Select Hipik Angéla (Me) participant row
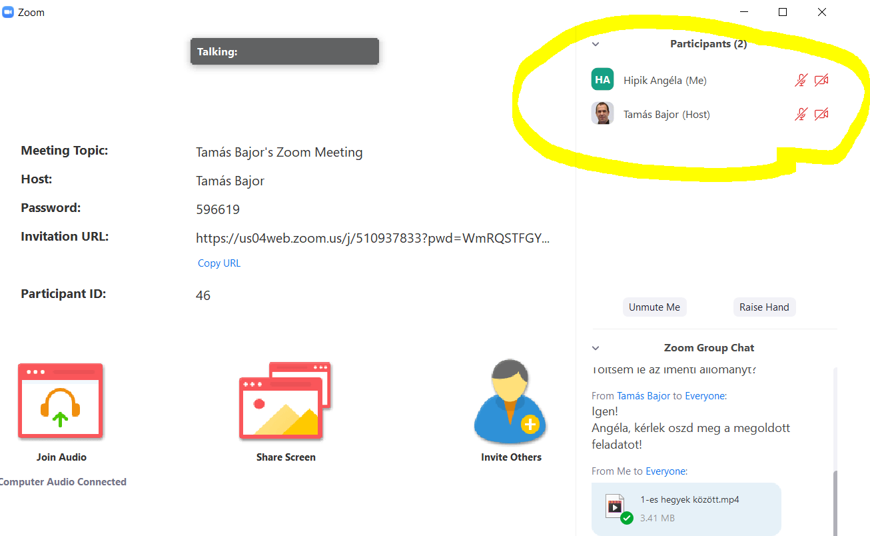The width and height of the screenshot is (870, 536). coord(711,80)
